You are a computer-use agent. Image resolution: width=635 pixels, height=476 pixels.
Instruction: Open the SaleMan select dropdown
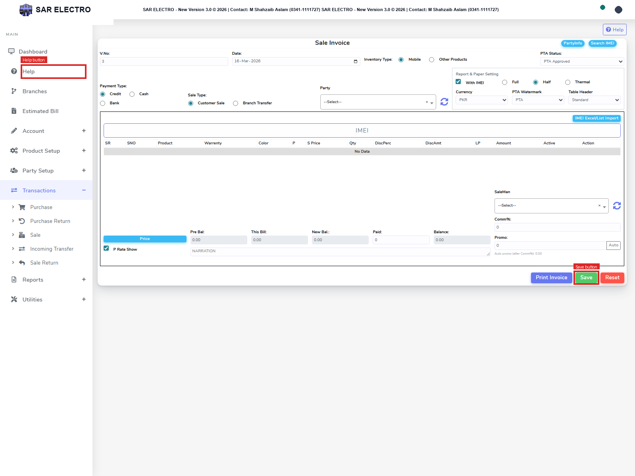pyautogui.click(x=551, y=205)
